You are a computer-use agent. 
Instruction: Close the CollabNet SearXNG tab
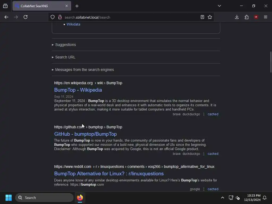(67, 6)
